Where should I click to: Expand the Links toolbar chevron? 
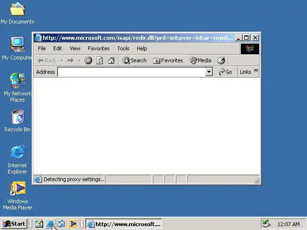click(256, 70)
